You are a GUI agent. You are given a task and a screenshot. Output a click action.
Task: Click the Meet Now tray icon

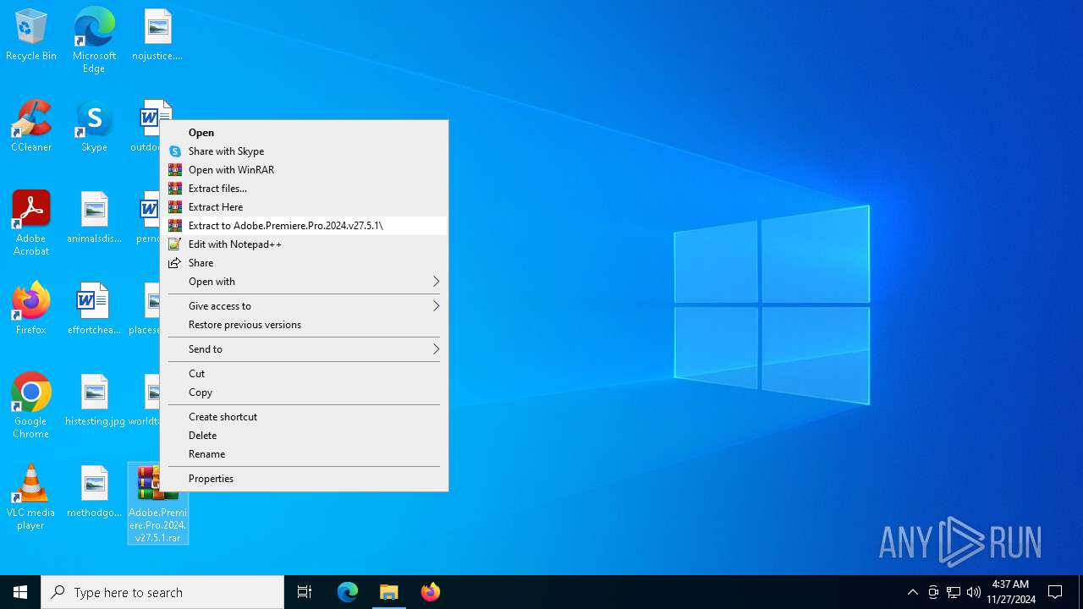(x=933, y=592)
